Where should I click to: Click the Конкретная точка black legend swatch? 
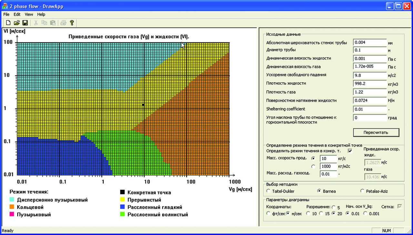click(x=123, y=192)
